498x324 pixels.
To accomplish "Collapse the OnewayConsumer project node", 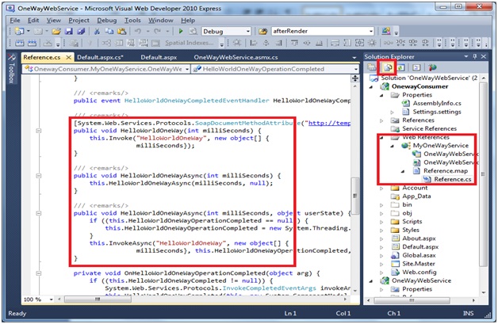I will point(371,86).
